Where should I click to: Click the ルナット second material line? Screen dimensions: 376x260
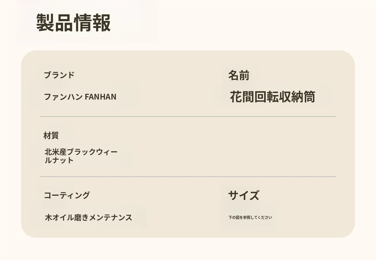pos(59,160)
